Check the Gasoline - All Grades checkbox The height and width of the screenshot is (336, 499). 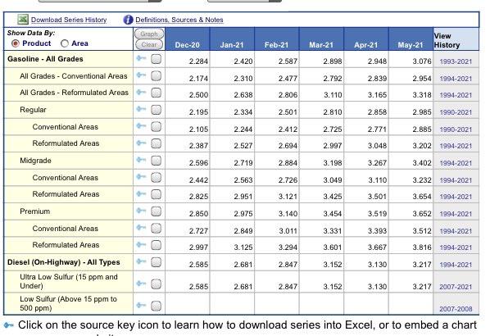point(156,59)
